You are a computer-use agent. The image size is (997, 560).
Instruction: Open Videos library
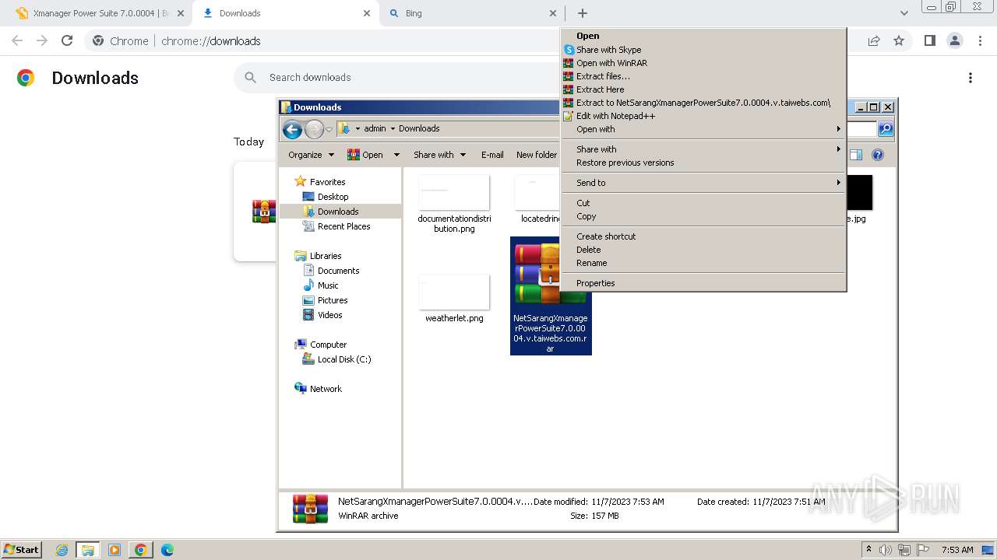(x=329, y=315)
